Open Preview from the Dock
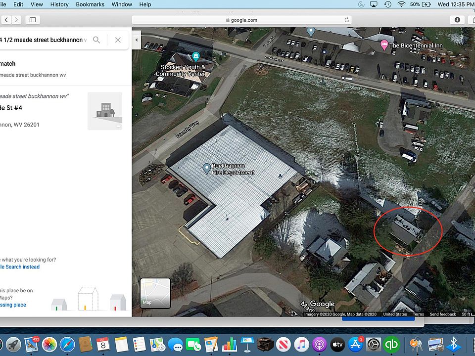 coord(435,345)
